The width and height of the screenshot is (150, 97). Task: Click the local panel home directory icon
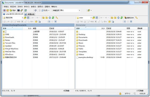(50, 18)
